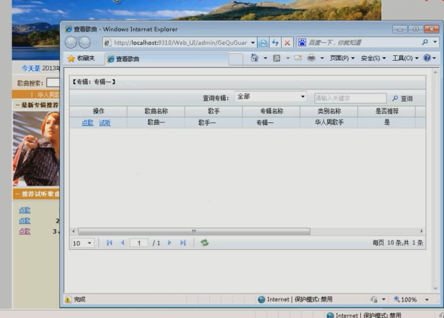Click the 推荐试听歌曲 heading in background page
The width and height of the screenshot is (444, 318).
coord(41,194)
